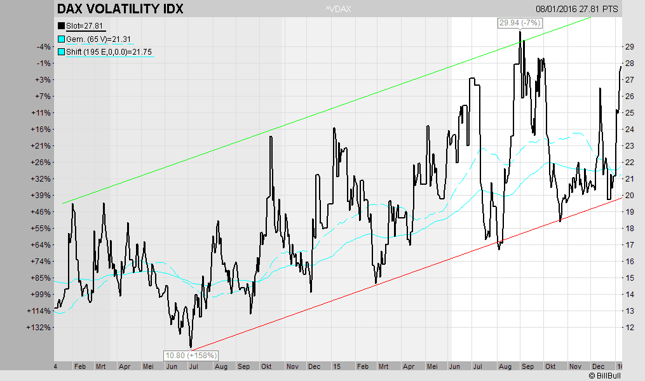Click the '+3%' label on left axis

pyautogui.click(x=43, y=80)
